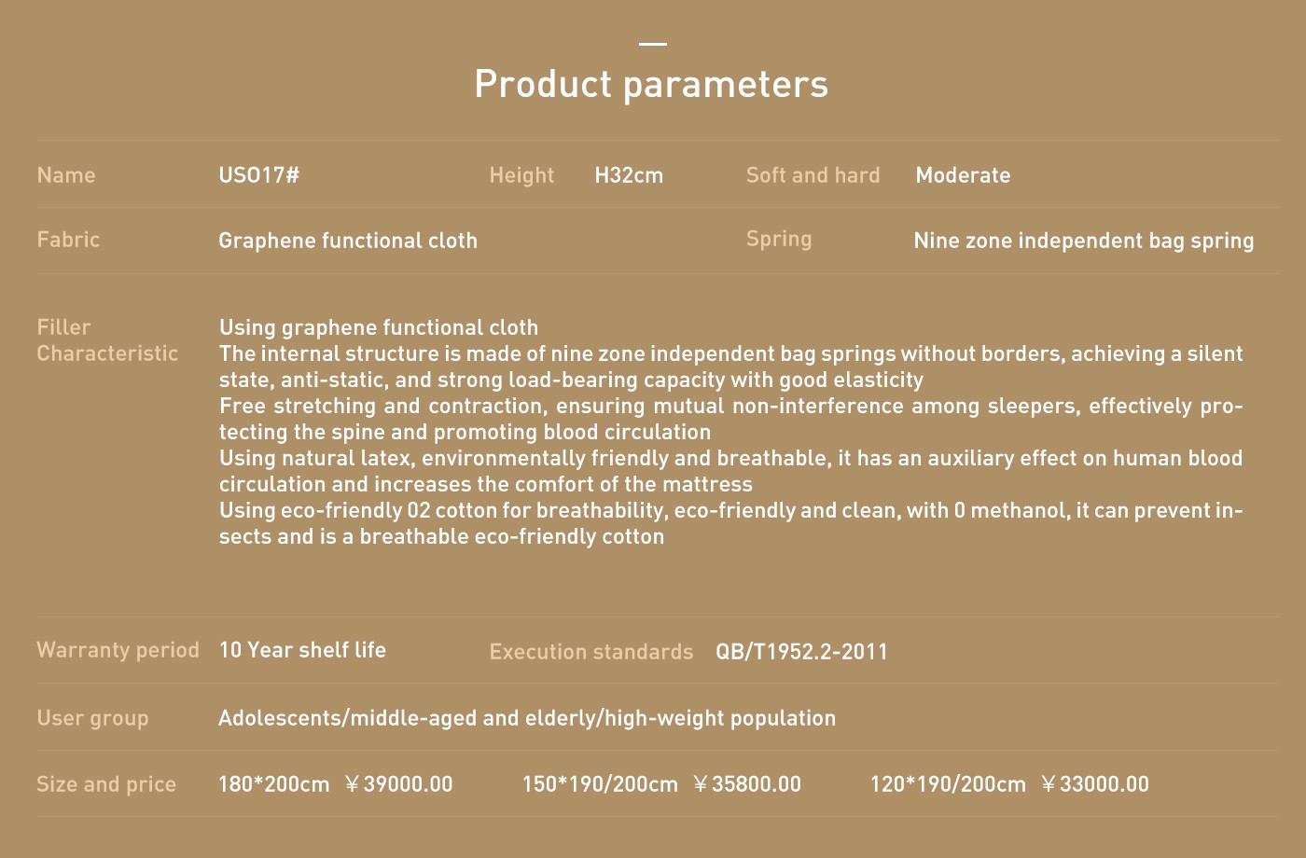
Task: Click the Product parameters heading
Action: [x=651, y=84]
